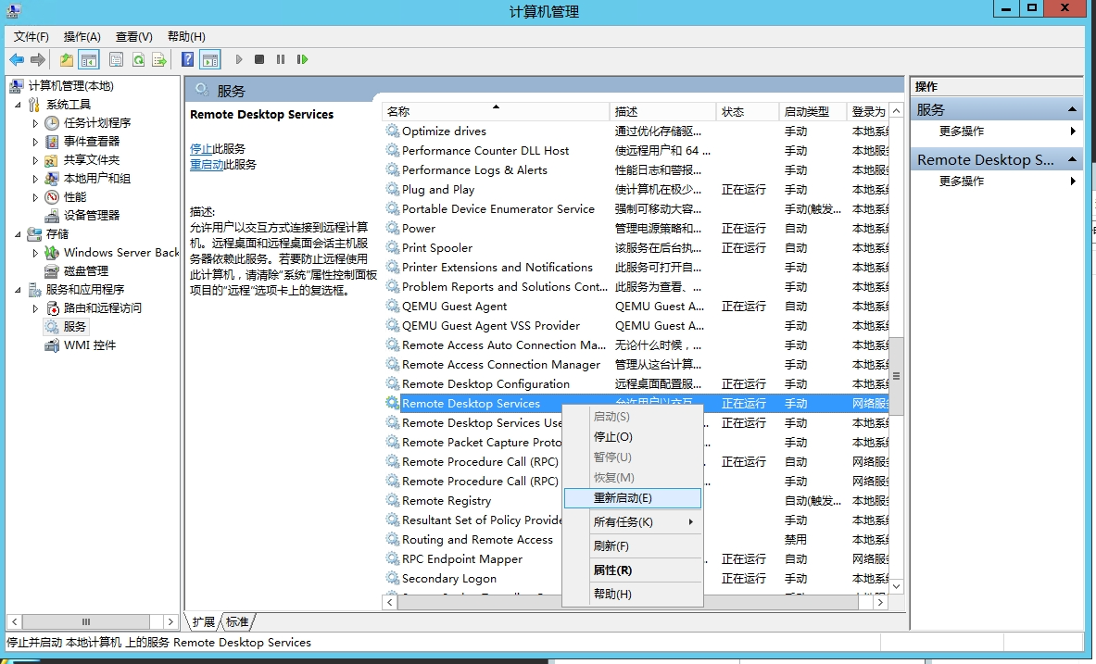Viewport: 1096px width, 664px height.
Task: Click the 停止 service link
Action: pos(201,149)
